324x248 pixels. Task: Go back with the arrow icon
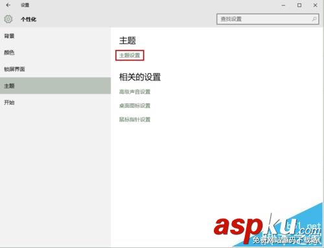point(8,5)
